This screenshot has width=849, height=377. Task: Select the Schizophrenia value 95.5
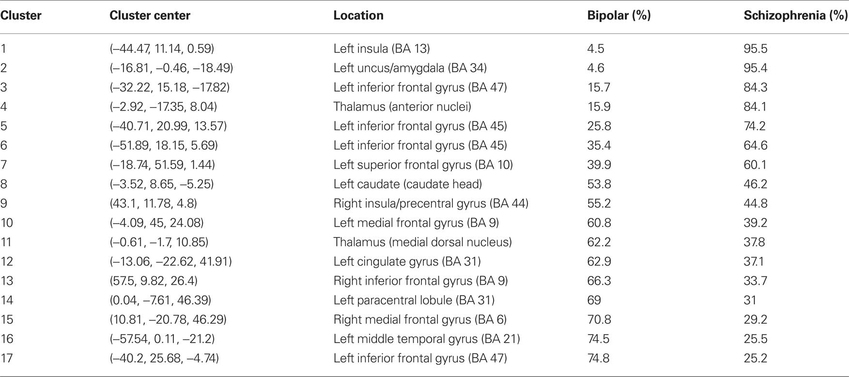click(x=756, y=48)
